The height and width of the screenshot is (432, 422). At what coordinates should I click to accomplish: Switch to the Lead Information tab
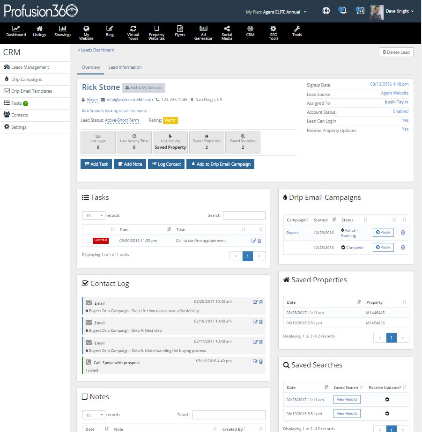coord(125,67)
